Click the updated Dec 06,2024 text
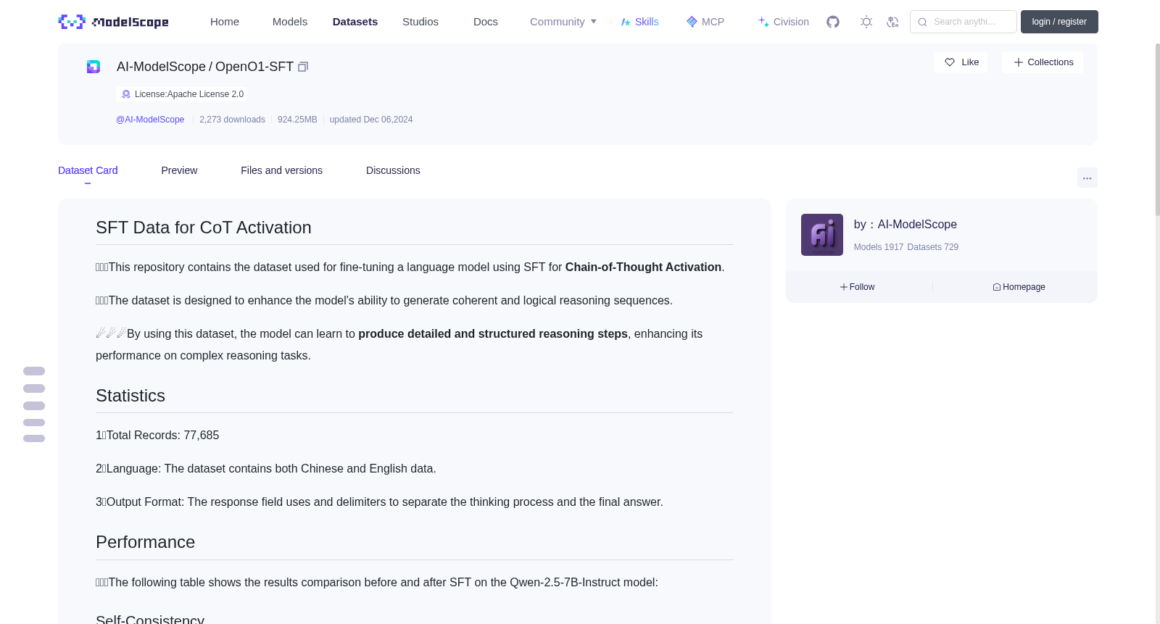 pos(371,120)
